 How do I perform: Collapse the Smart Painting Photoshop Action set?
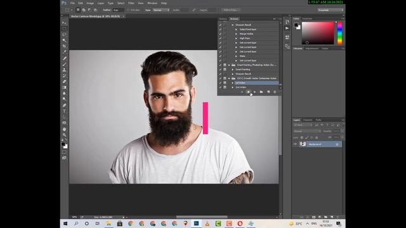point(229,65)
